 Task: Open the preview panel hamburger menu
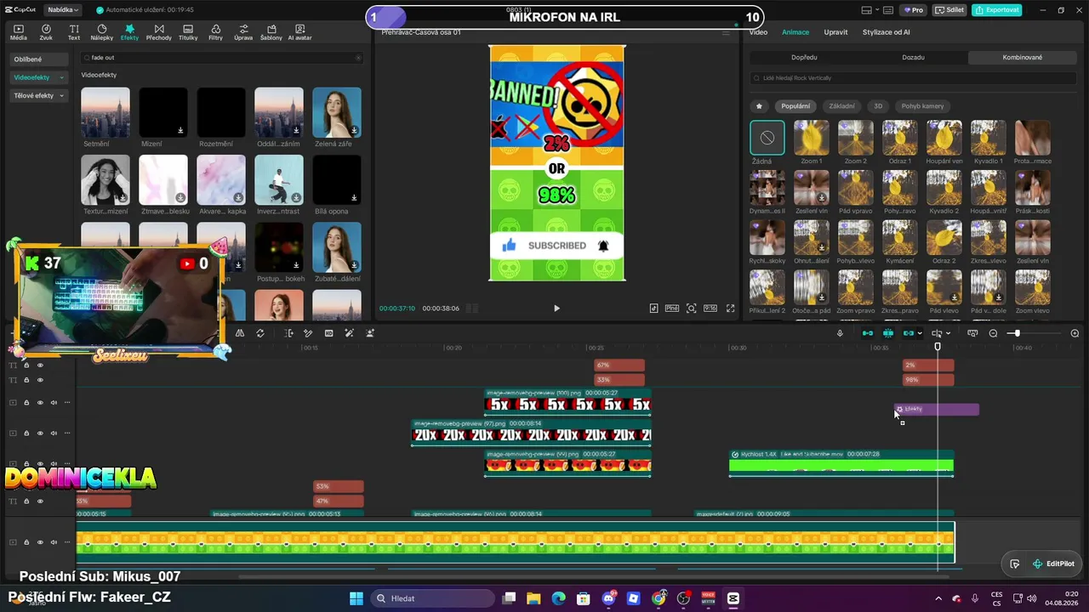tap(726, 32)
